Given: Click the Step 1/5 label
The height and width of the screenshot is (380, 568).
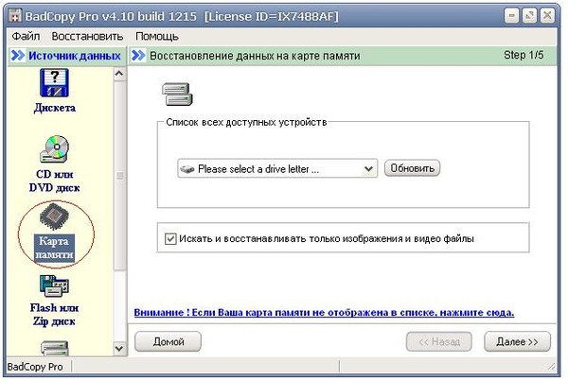Looking at the screenshot, I should coord(524,55).
